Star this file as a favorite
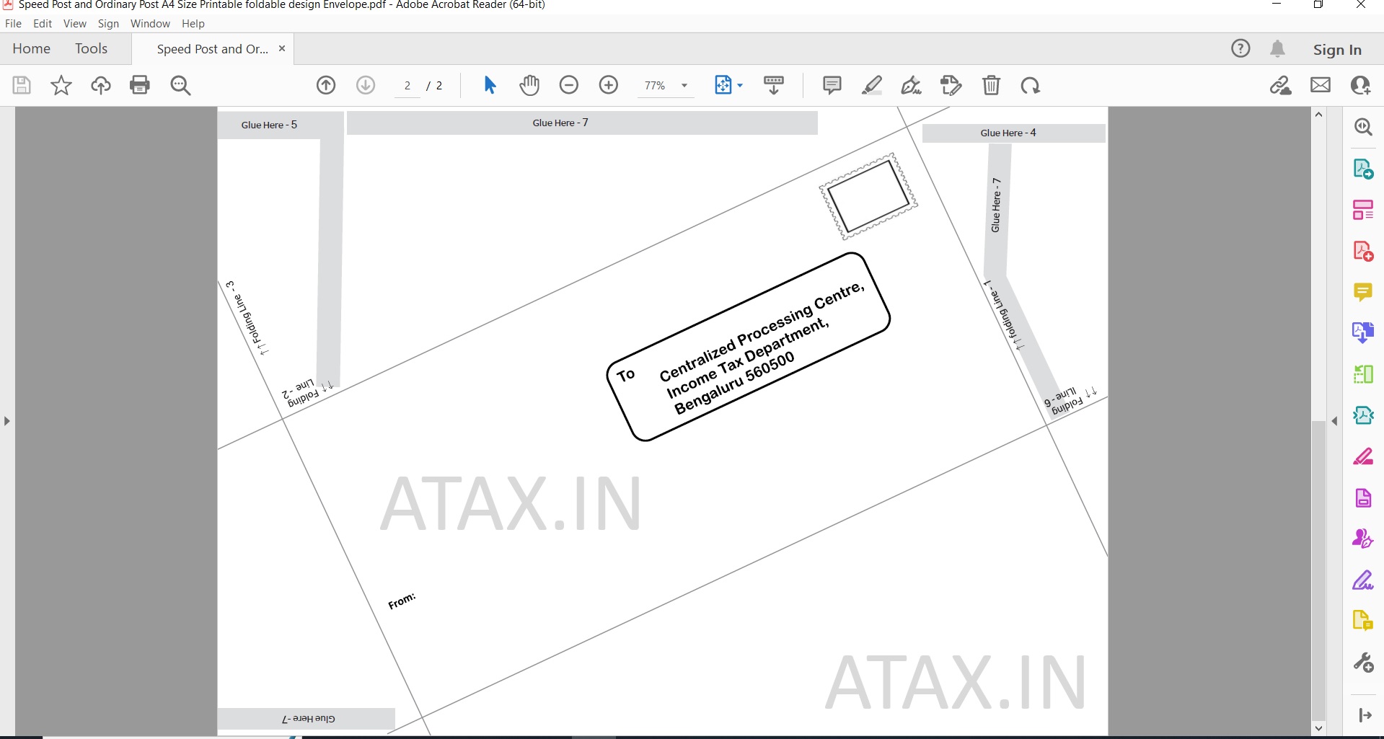1384x739 pixels. (x=61, y=85)
